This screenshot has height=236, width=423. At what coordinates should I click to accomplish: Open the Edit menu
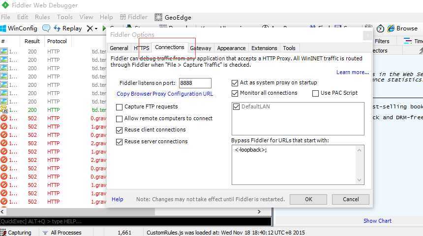pos(23,17)
